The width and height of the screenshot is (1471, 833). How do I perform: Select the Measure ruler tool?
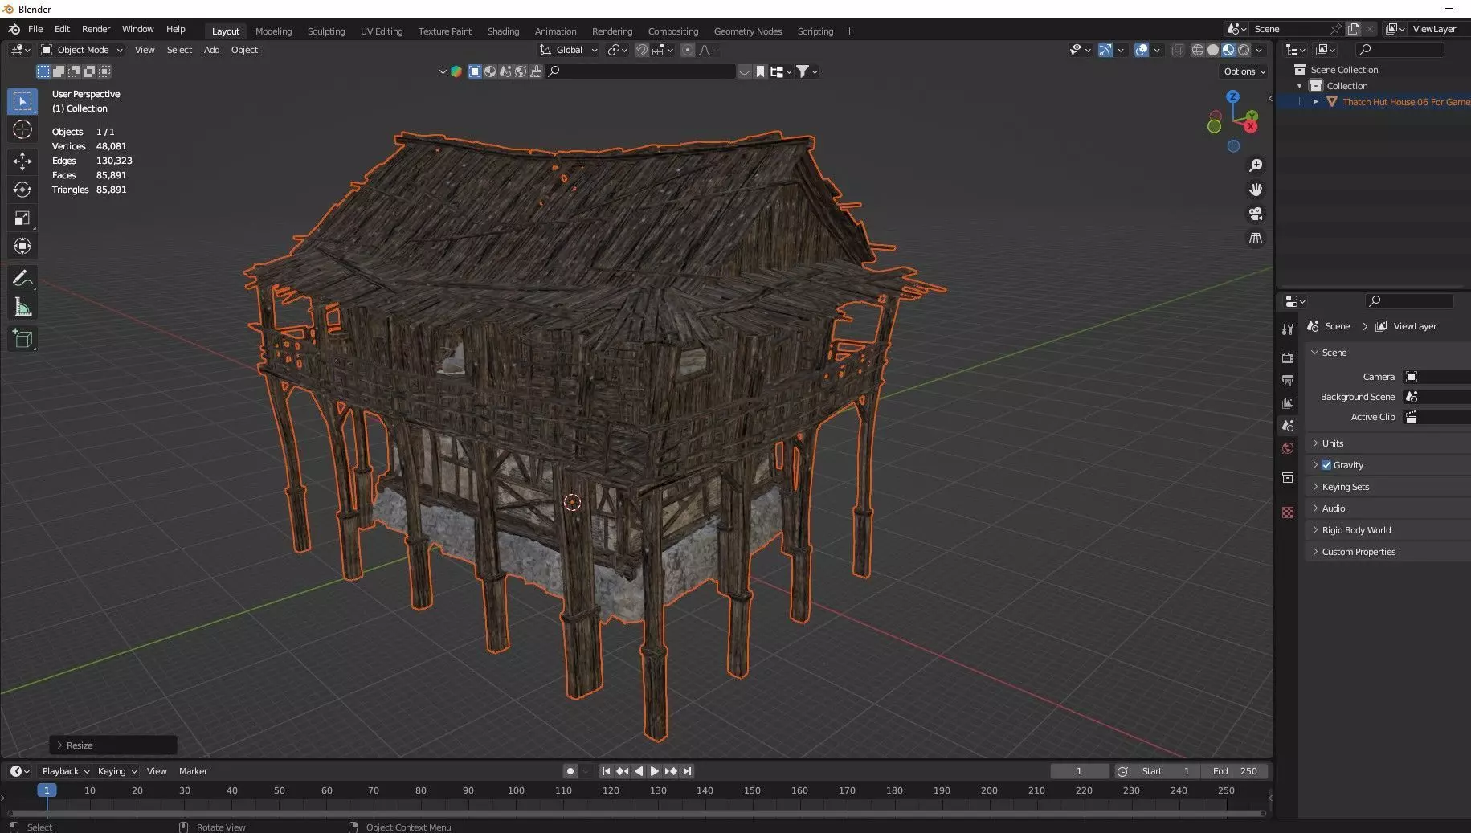click(22, 307)
